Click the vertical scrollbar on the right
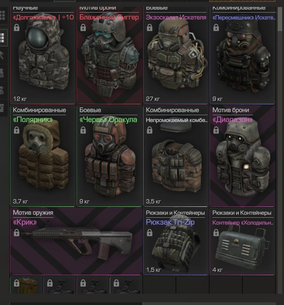Viewport: 284px width, 305px height. [x=280, y=150]
